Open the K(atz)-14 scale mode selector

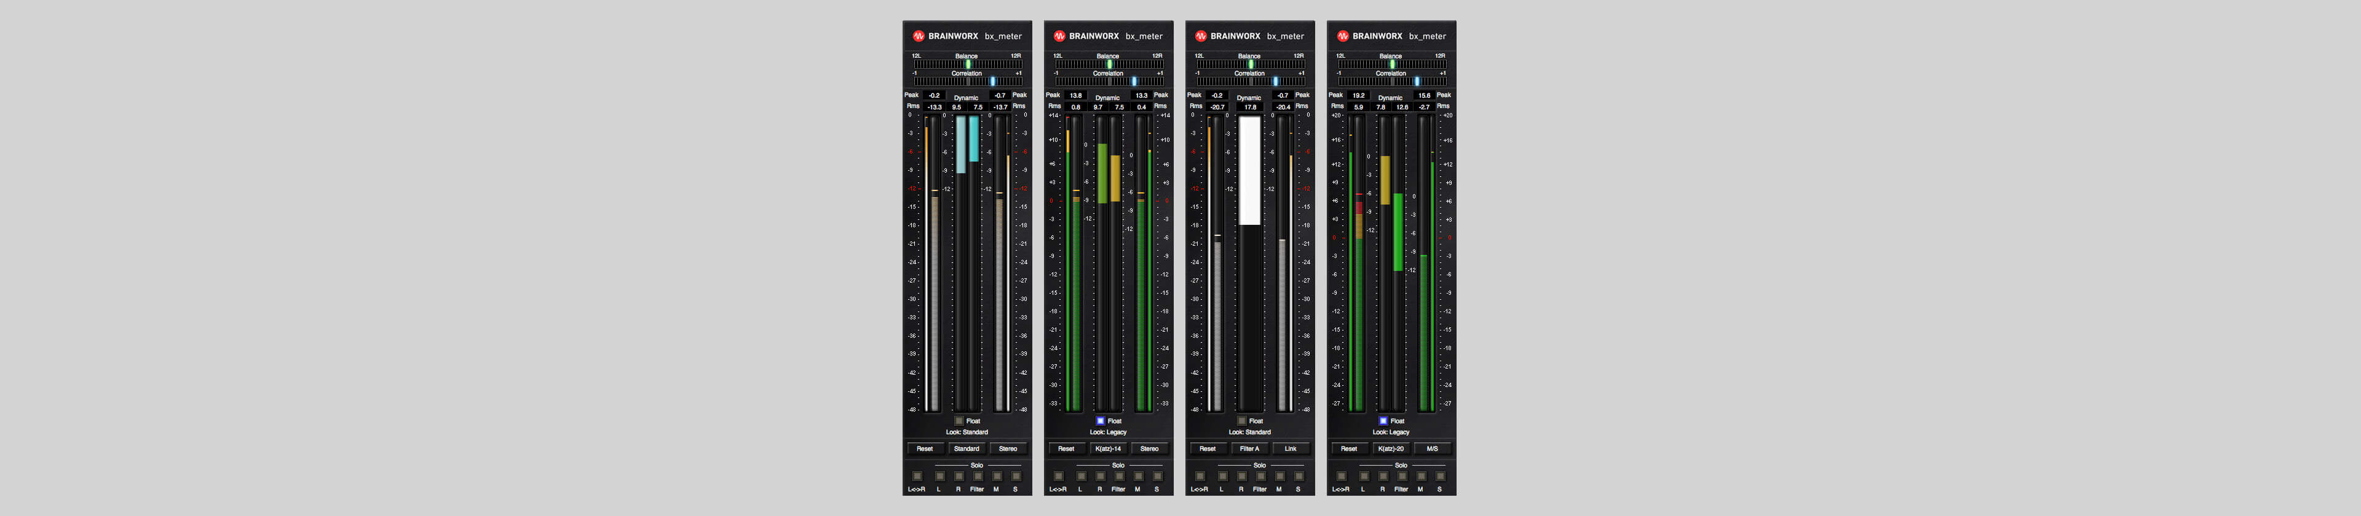pos(1108,448)
